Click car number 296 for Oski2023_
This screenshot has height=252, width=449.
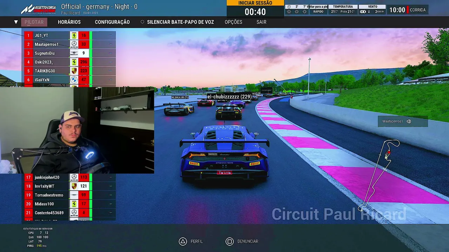click(83, 62)
